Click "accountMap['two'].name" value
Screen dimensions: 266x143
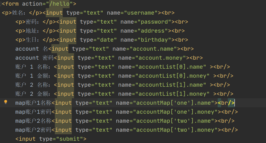(174, 121)
